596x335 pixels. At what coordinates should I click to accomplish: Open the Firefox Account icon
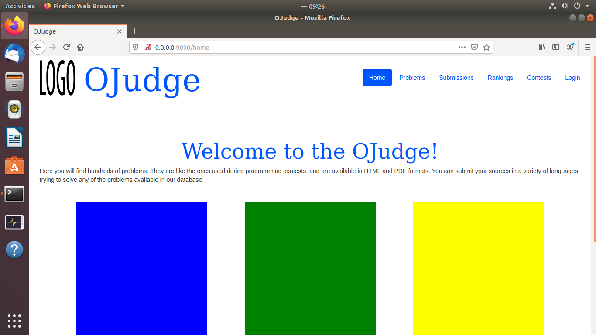[570, 47]
